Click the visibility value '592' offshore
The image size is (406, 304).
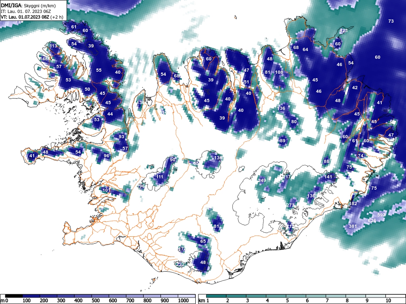pyautogui.click(x=381, y=215)
